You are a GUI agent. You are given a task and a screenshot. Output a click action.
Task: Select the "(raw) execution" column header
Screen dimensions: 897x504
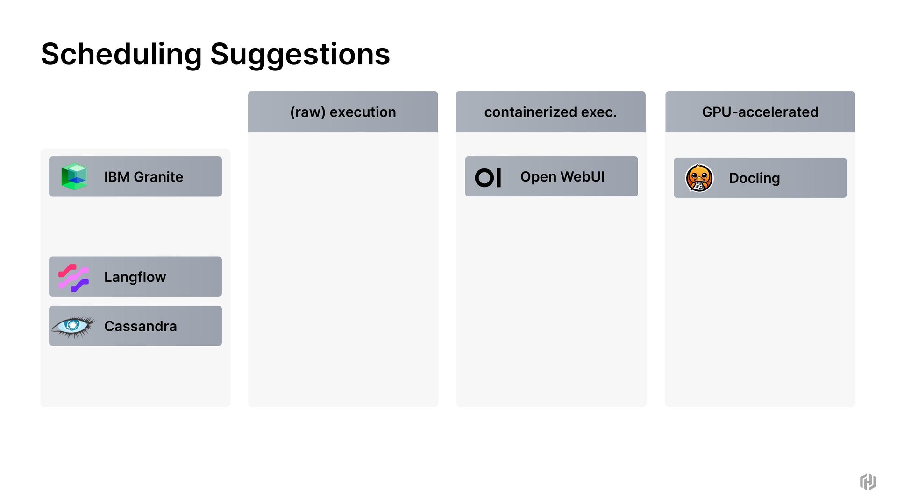(343, 112)
